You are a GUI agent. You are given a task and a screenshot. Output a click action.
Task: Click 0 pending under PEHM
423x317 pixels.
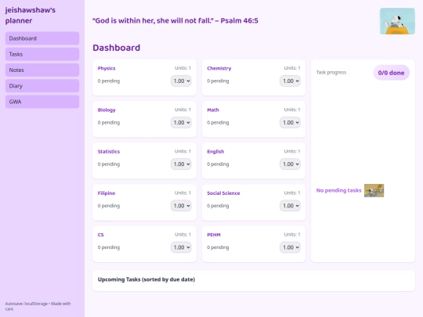(218, 247)
